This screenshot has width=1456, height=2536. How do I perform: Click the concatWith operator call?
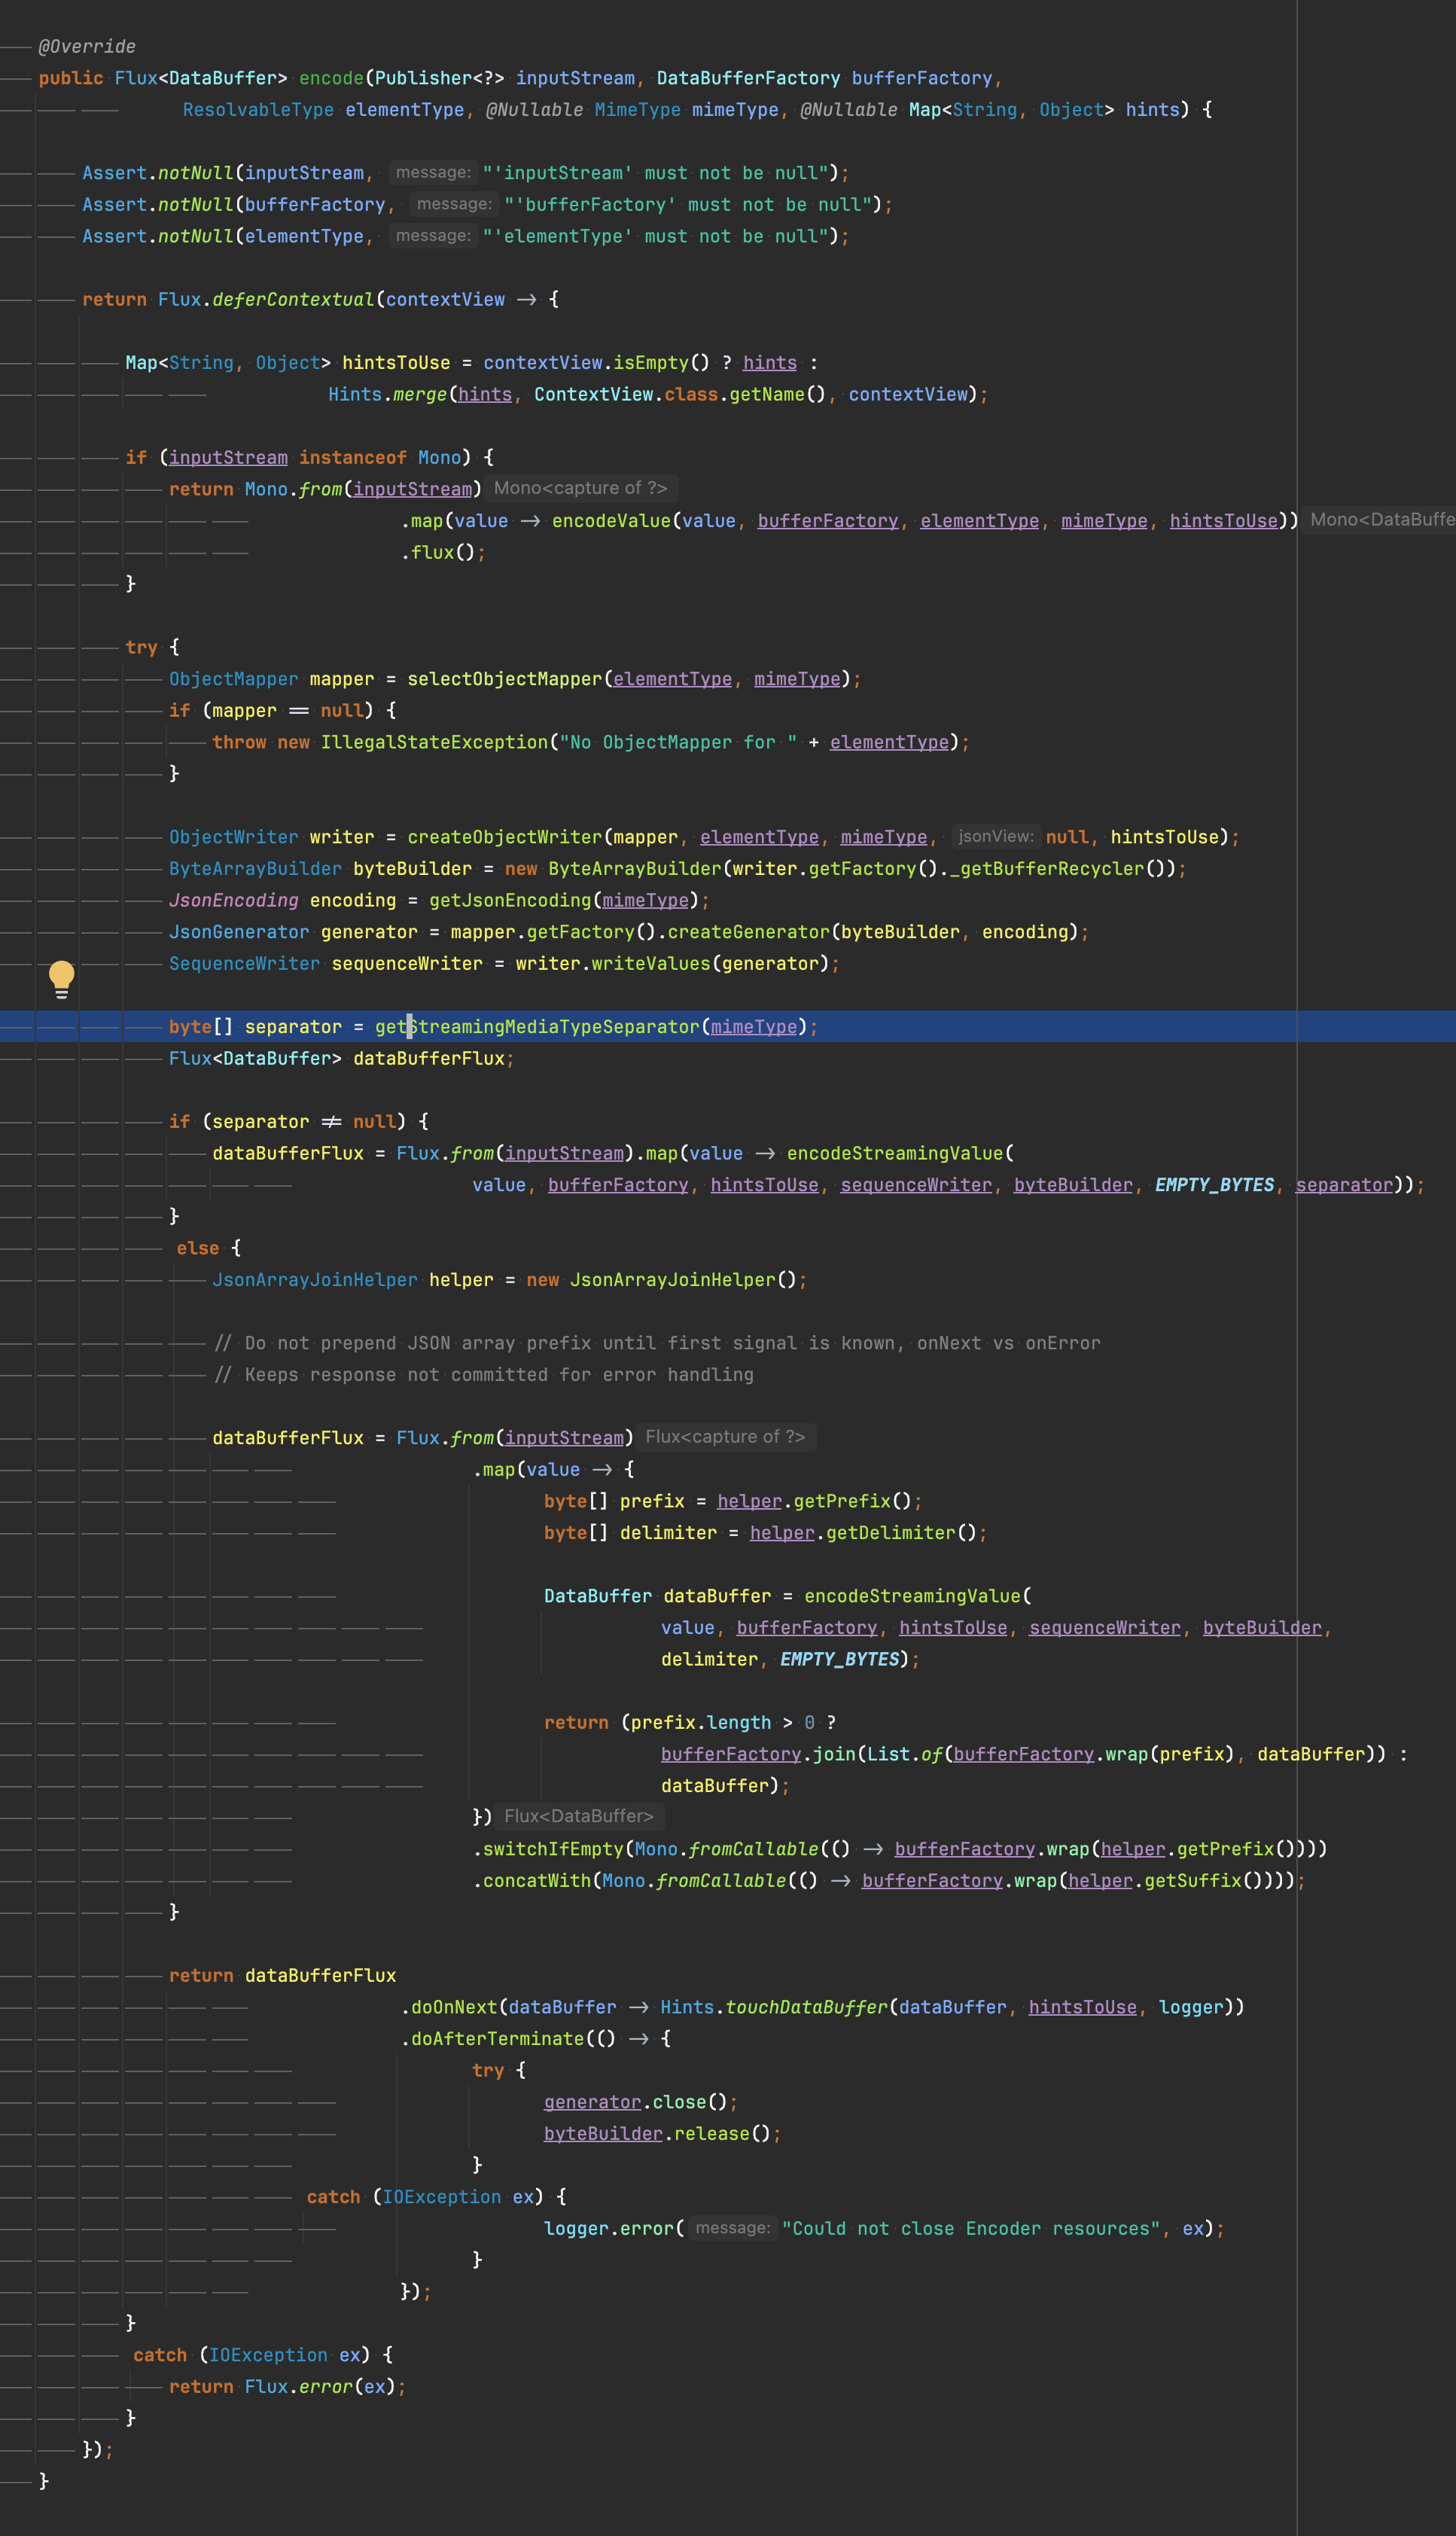pyautogui.click(x=537, y=1880)
